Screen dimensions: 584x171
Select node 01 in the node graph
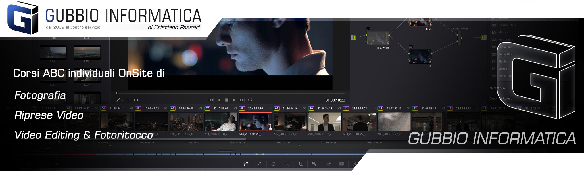point(378,38)
